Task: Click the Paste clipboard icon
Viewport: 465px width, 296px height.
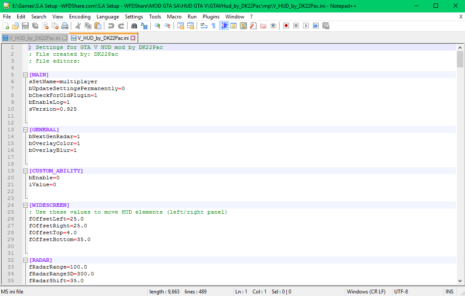Action: tap(98, 26)
